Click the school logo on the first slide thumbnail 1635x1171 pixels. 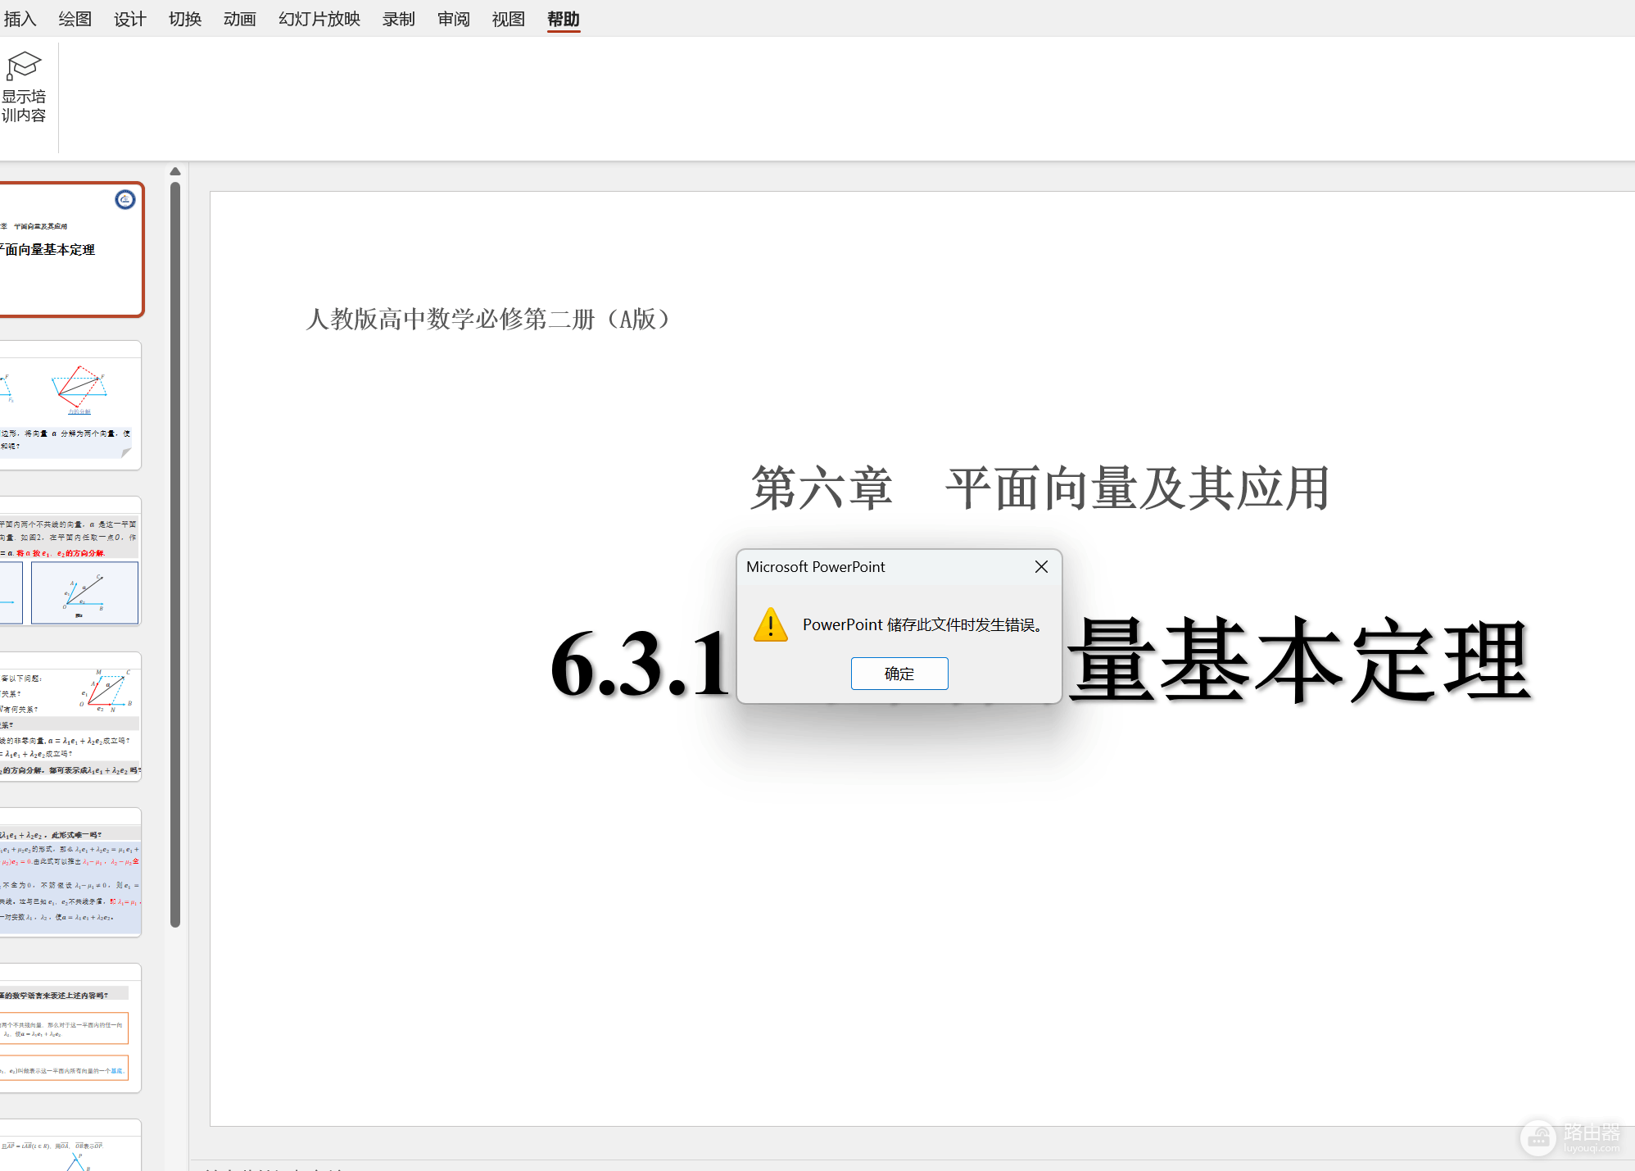tap(125, 199)
